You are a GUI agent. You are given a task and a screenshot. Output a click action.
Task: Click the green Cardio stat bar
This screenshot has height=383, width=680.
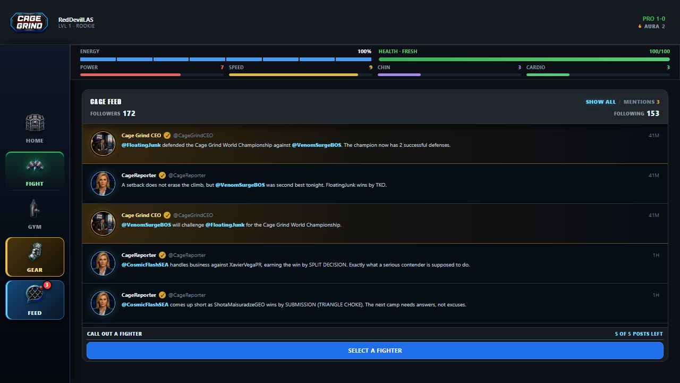[x=598, y=74]
